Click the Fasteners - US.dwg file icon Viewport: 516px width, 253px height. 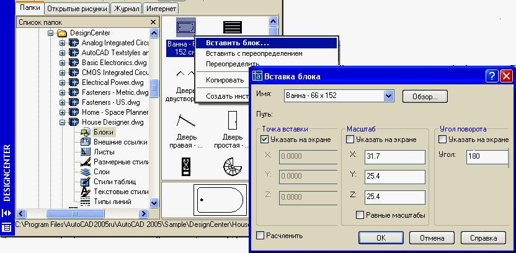click(74, 102)
